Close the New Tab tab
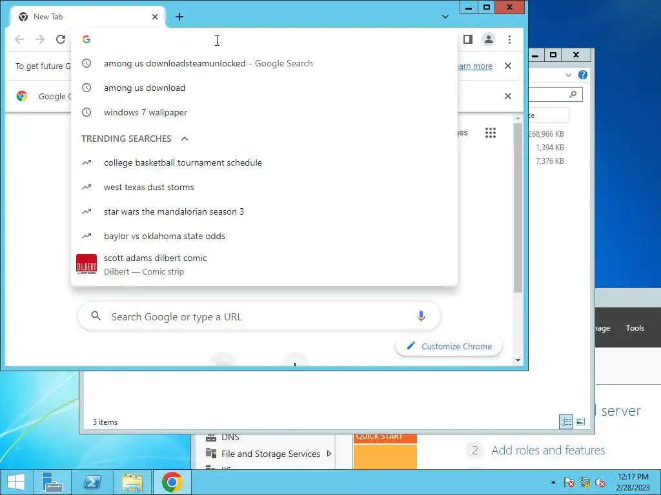The image size is (661, 495). pyautogui.click(x=155, y=17)
